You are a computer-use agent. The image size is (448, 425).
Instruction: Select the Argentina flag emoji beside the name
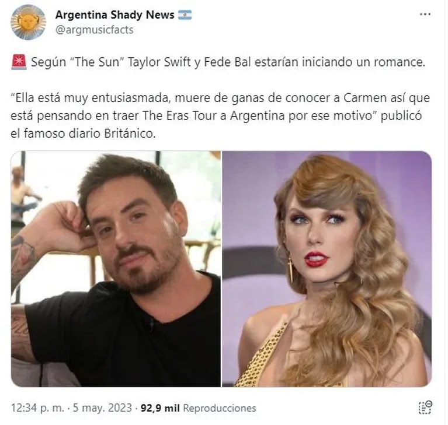click(185, 15)
